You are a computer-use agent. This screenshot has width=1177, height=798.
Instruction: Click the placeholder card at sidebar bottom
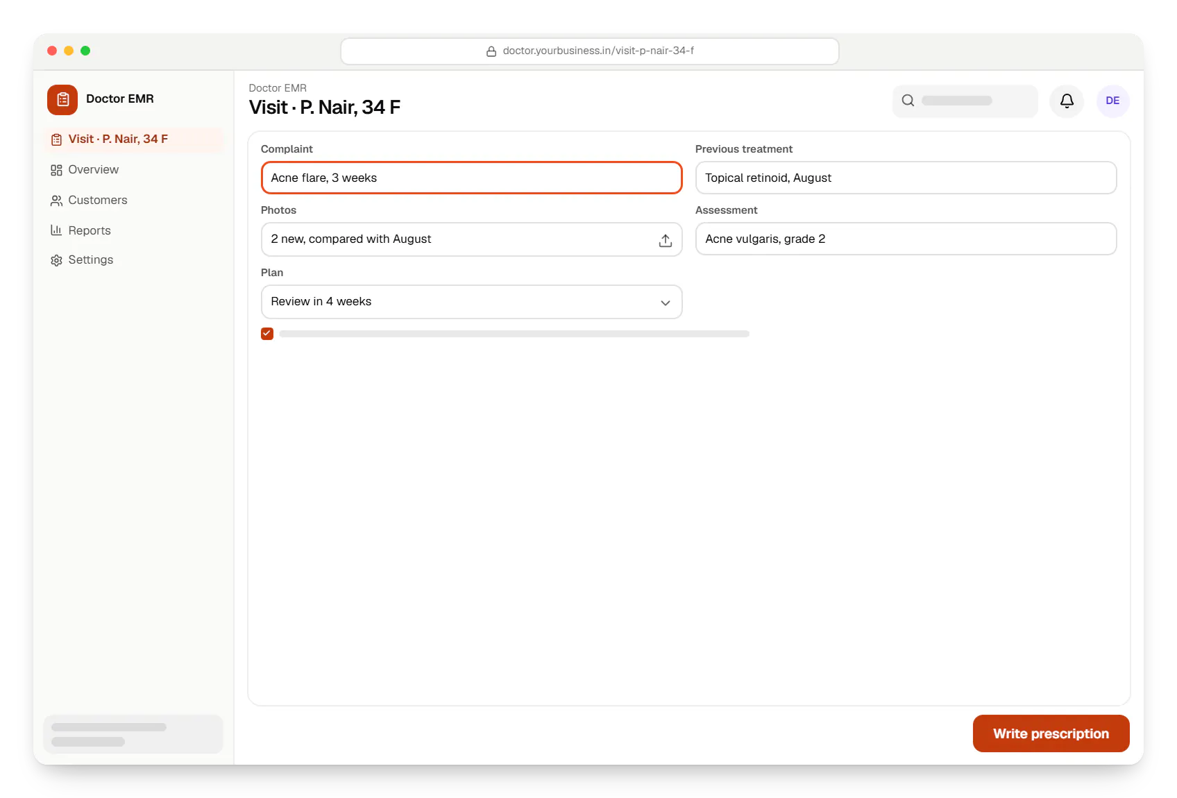point(133,734)
